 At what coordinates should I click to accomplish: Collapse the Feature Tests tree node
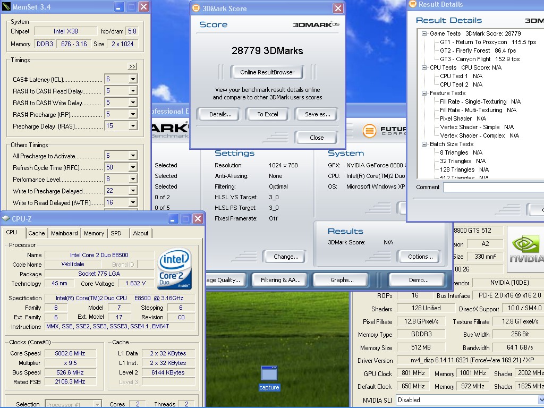[x=424, y=93]
